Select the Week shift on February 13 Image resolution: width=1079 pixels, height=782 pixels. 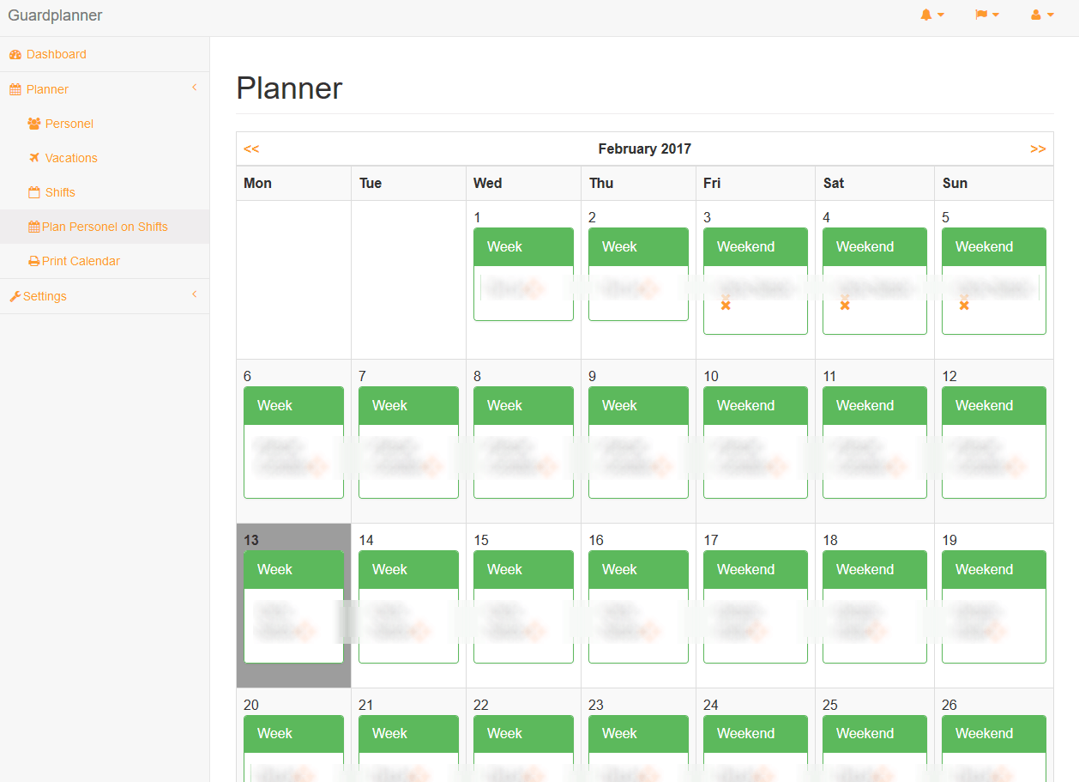[x=293, y=570]
